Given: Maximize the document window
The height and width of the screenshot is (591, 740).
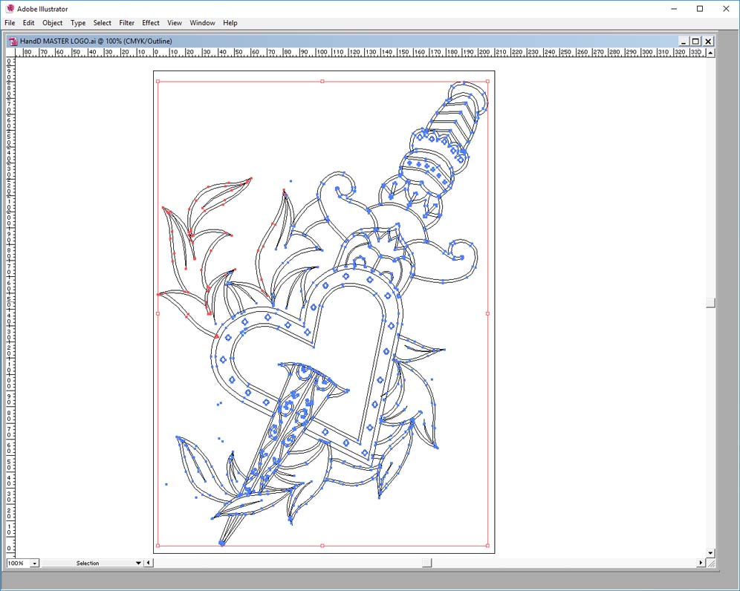Looking at the screenshot, I should click(695, 42).
